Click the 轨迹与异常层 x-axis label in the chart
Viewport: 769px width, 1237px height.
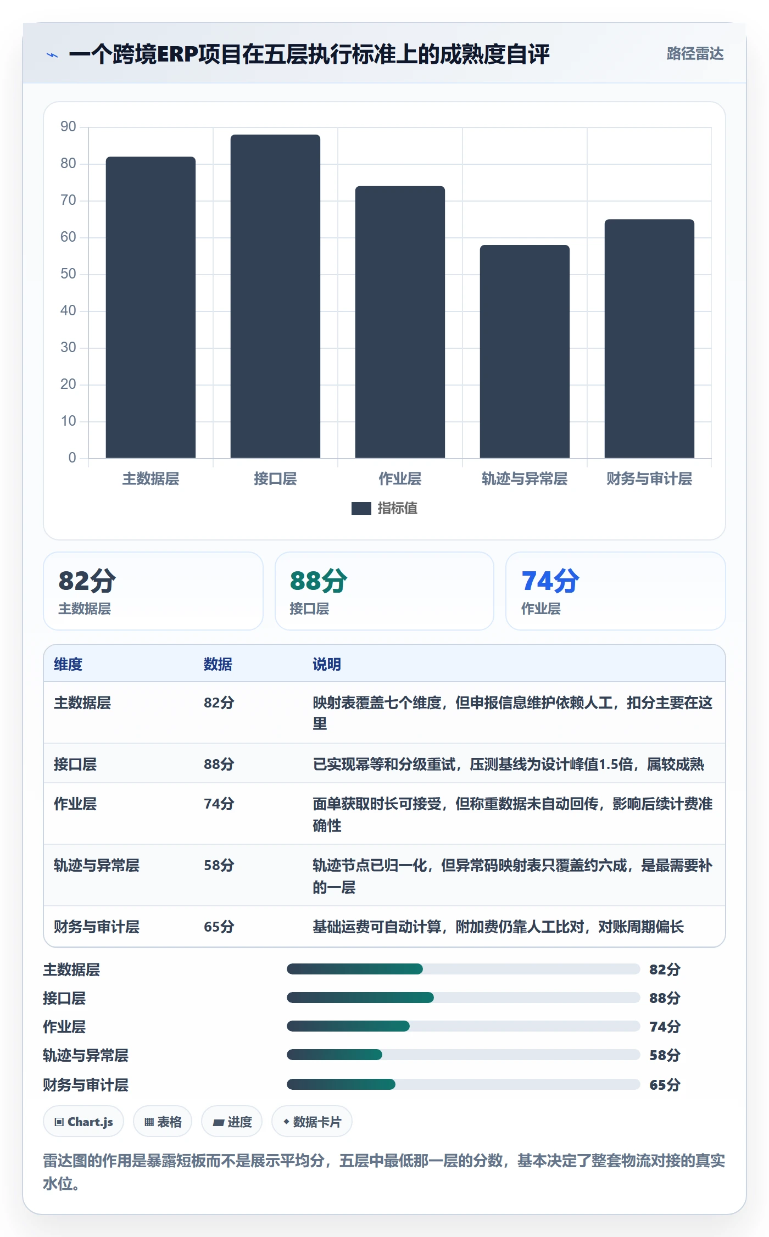[x=525, y=478]
